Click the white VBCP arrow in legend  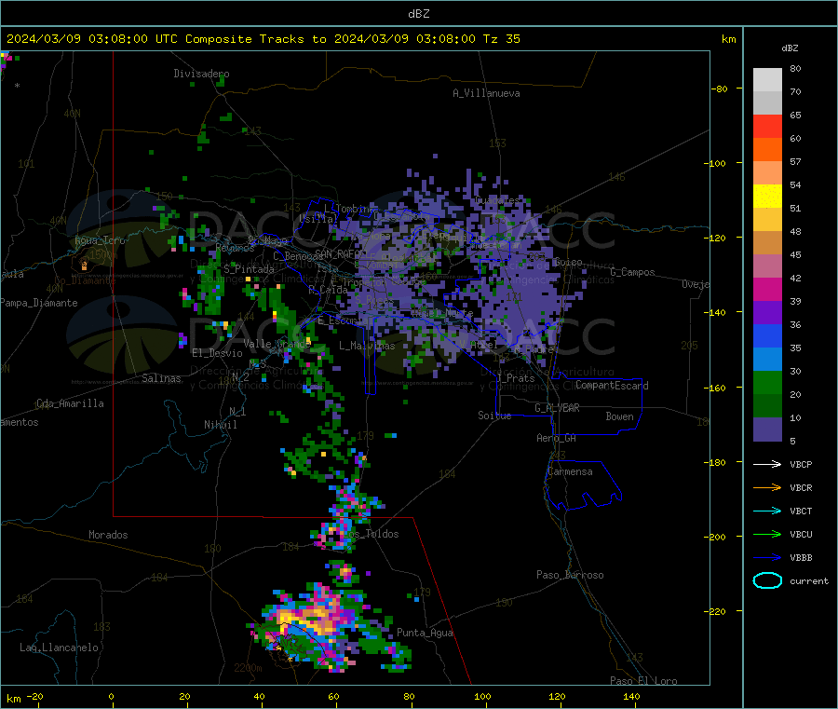pyautogui.click(x=767, y=464)
